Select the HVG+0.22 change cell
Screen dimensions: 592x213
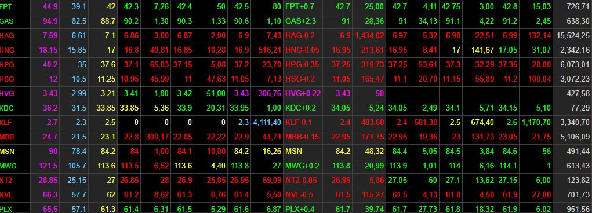click(303, 93)
